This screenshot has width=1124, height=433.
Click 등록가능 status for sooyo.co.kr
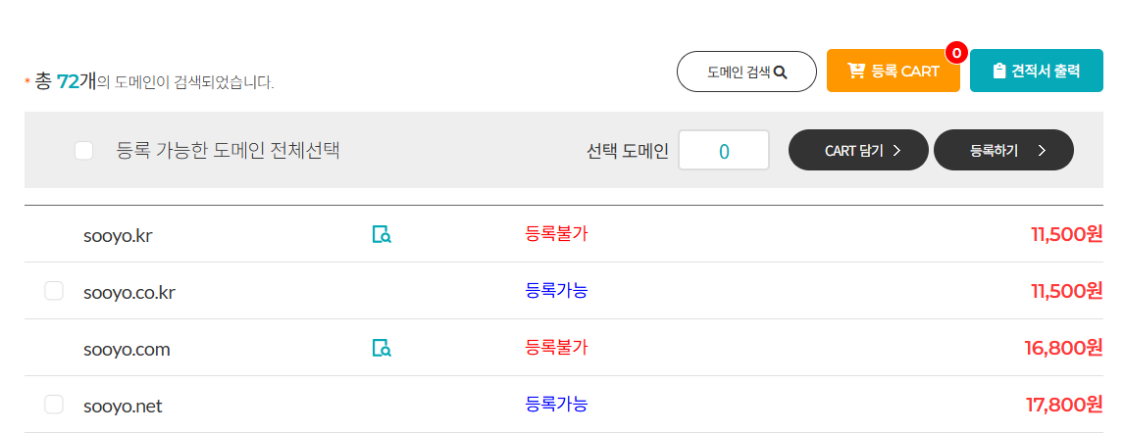click(x=556, y=290)
